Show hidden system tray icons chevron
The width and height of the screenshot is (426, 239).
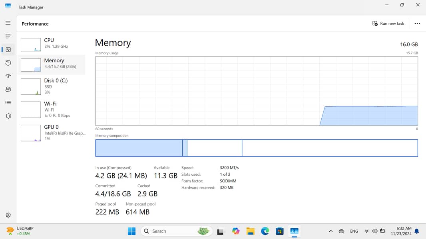[330, 231]
